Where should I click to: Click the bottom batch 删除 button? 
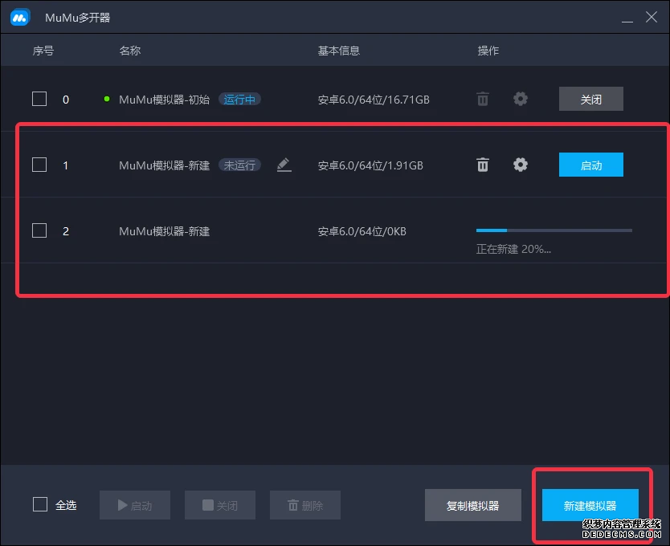tap(305, 505)
